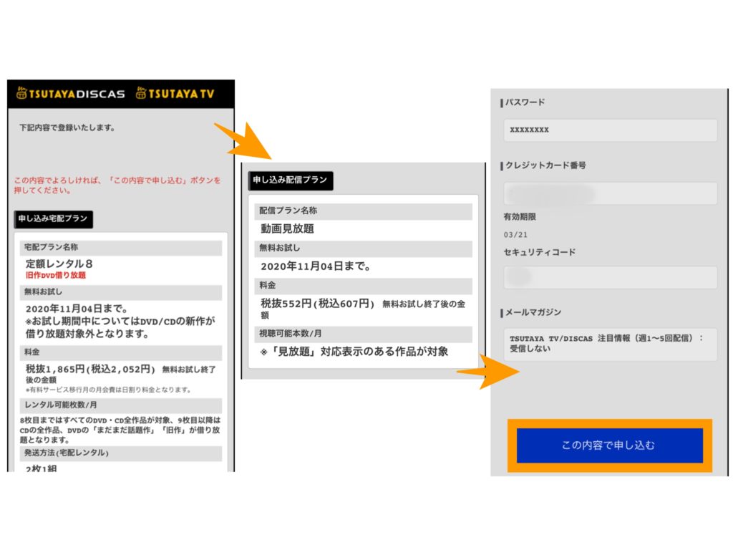
Task: Click the 有効期限 label
Action: point(520,216)
